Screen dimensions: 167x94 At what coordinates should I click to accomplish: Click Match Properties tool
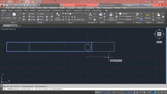[x=111, y=16]
